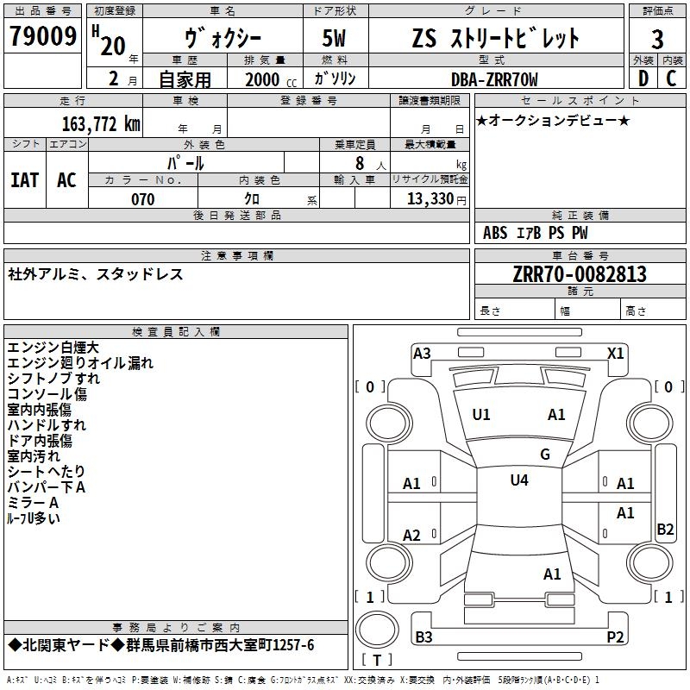The width and height of the screenshot is (690, 690).
Task: Click the 出品番号 header
Action: pyautogui.click(x=42, y=11)
